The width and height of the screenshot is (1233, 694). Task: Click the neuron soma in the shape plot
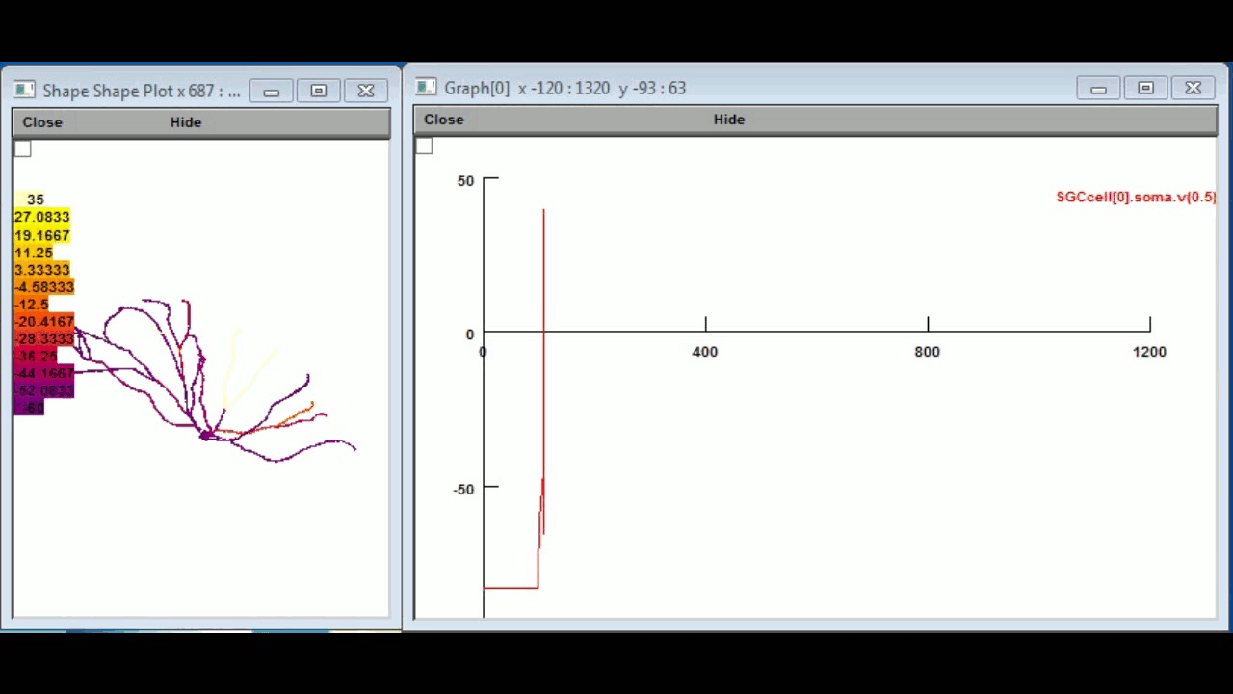pyautogui.click(x=207, y=436)
